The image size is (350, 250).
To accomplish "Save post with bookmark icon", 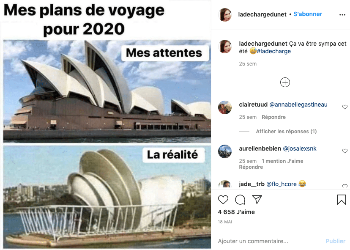I will pos(341,200).
